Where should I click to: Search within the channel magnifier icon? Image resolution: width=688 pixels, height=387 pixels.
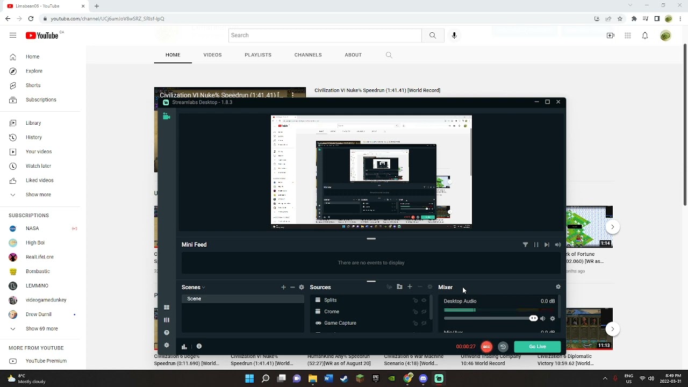point(389,55)
